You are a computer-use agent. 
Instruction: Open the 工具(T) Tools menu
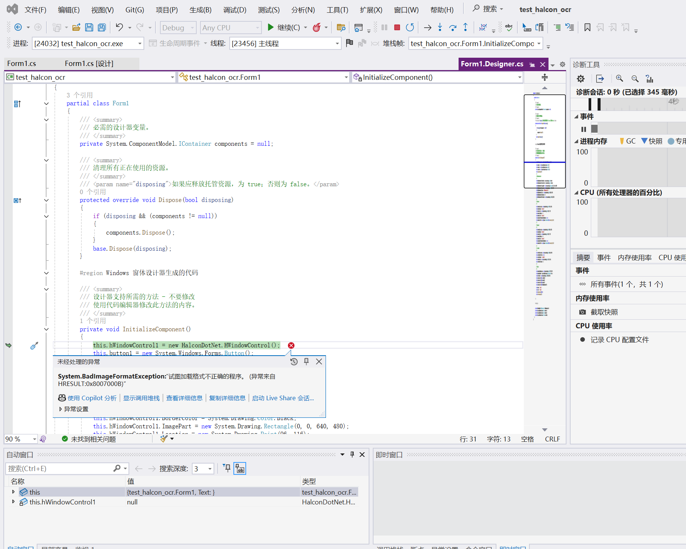(x=337, y=10)
